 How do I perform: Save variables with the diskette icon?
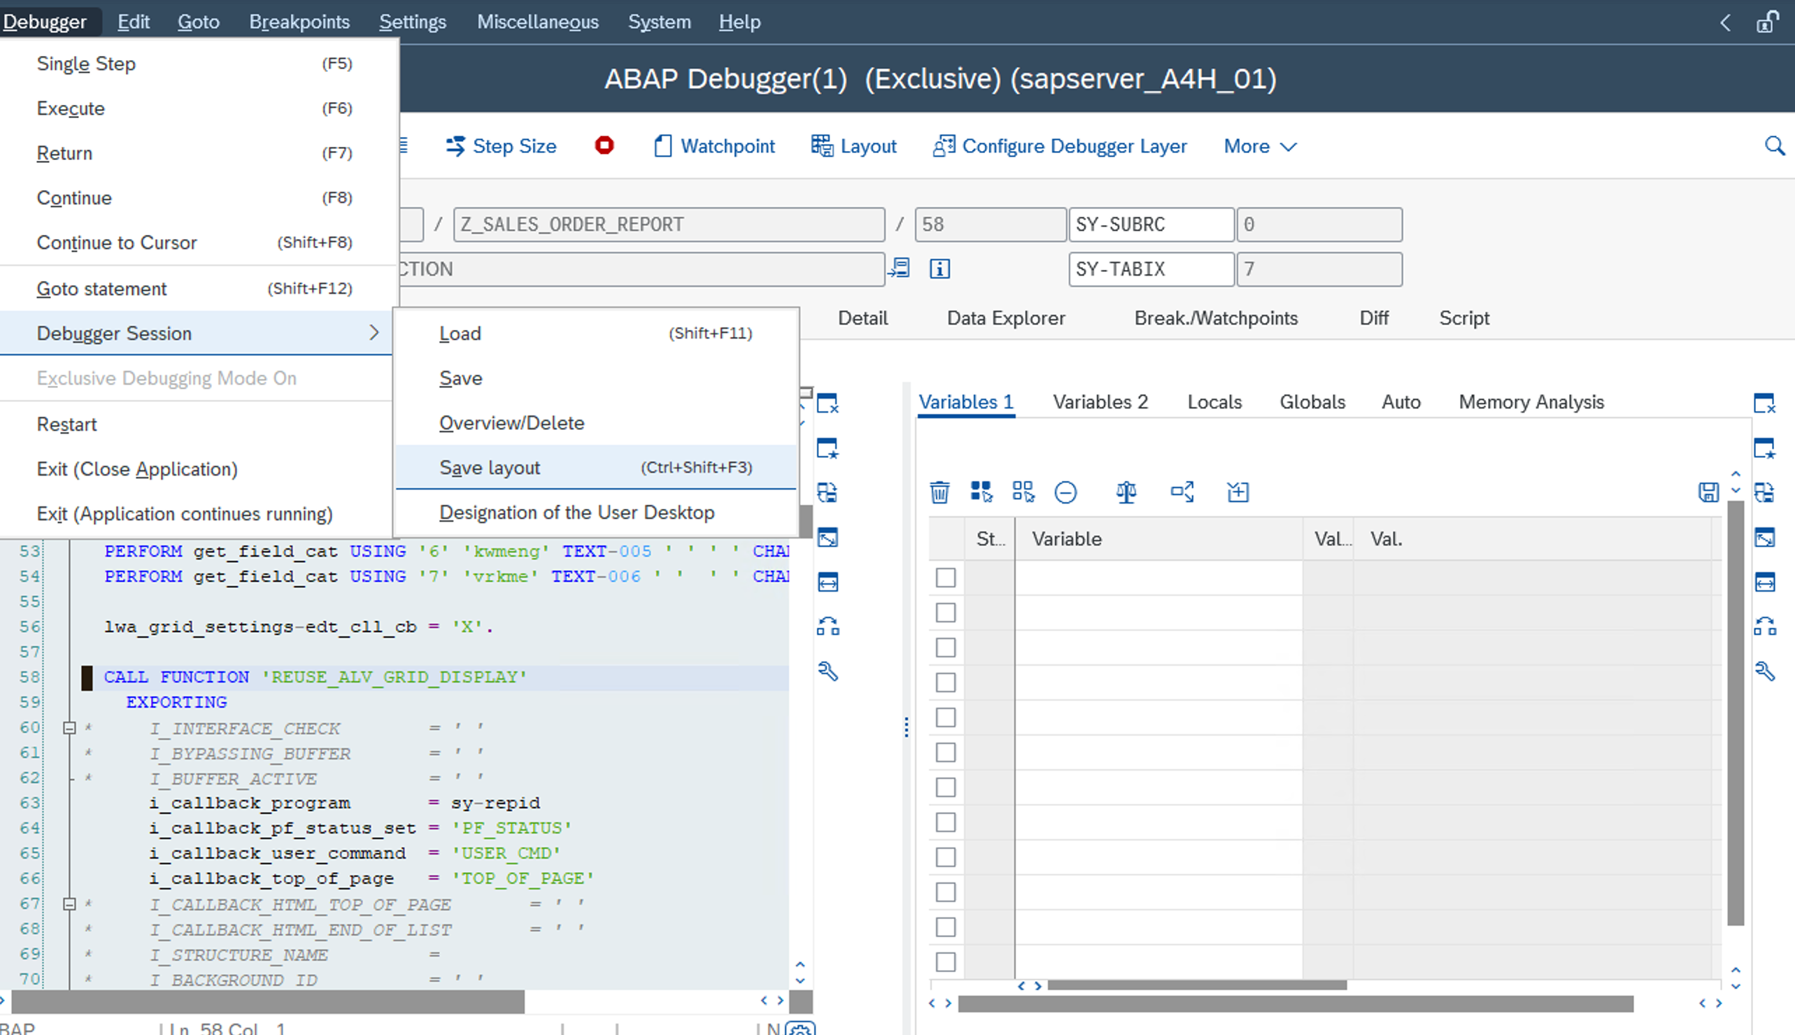pos(1709,492)
